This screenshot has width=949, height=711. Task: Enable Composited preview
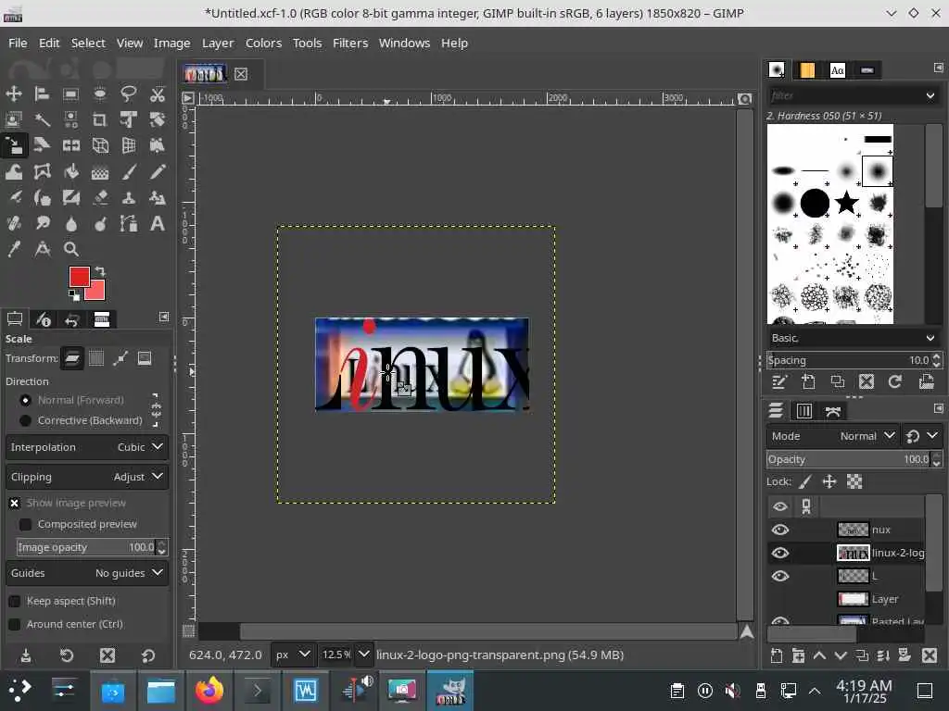pyautogui.click(x=25, y=524)
